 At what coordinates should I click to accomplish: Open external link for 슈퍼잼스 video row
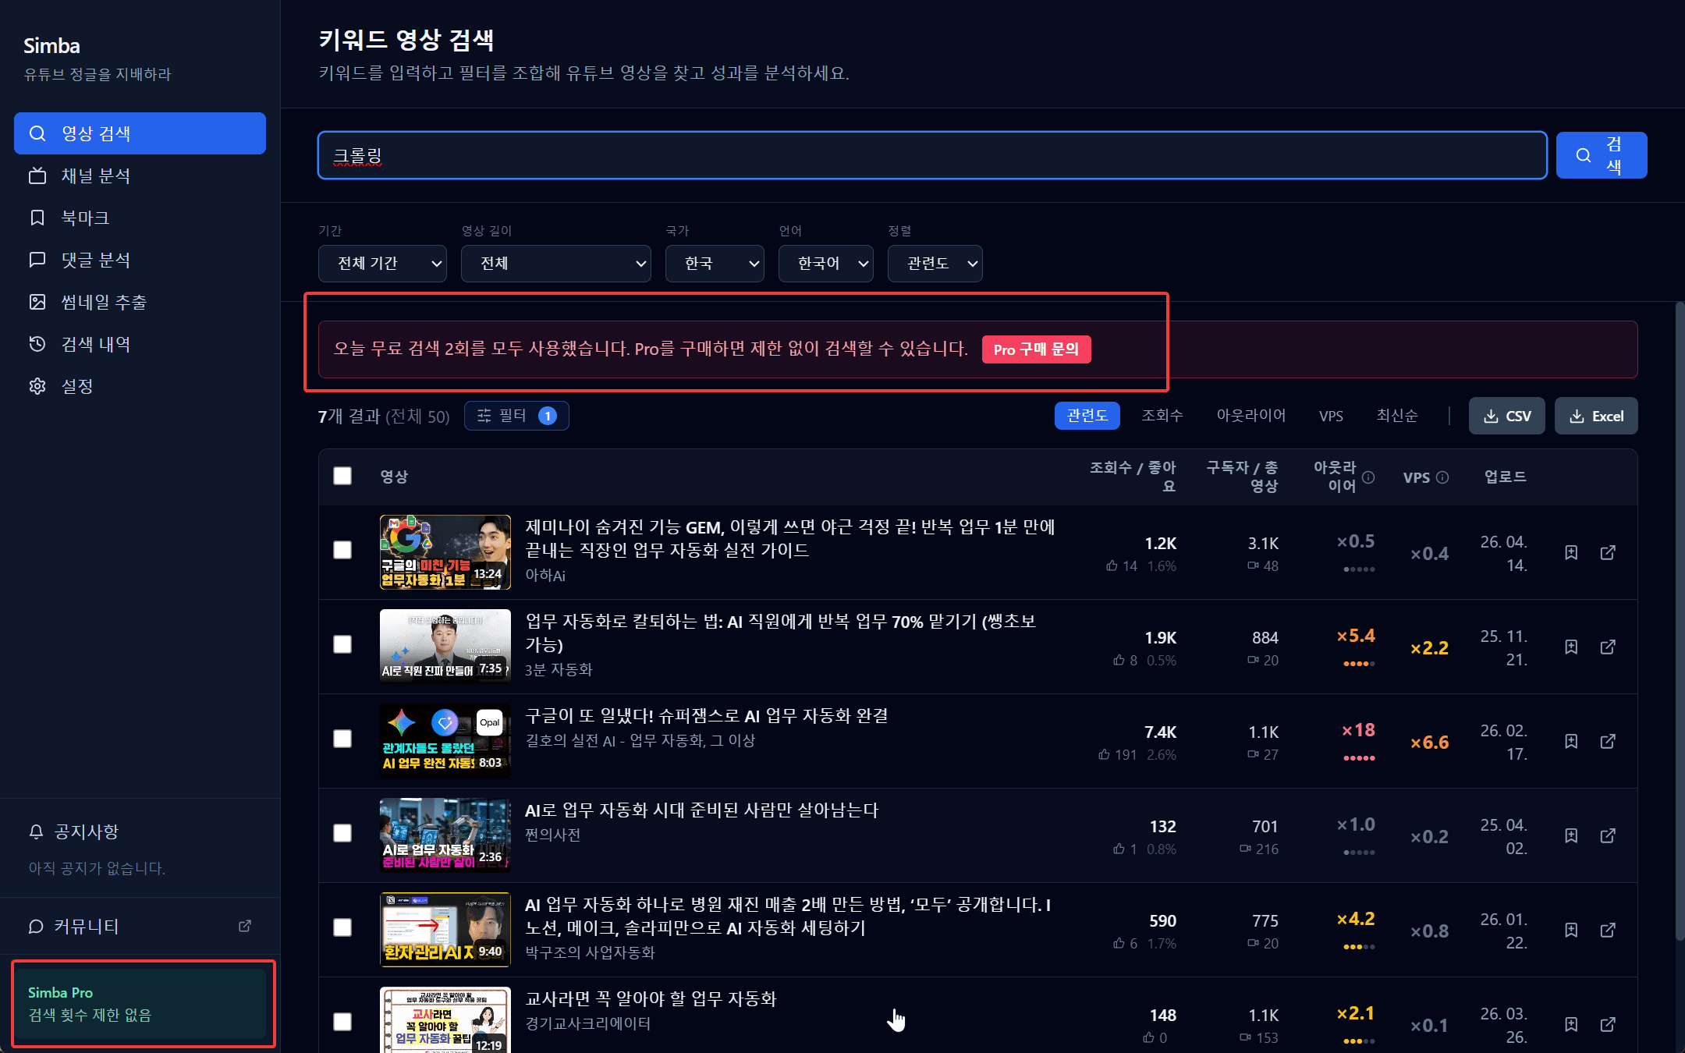(1608, 741)
